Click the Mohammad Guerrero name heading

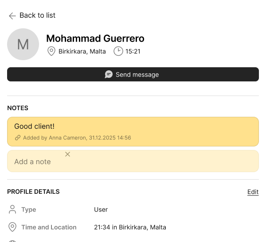(x=95, y=38)
